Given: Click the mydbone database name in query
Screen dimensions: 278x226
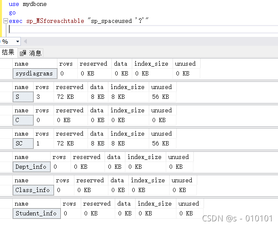Looking at the screenshot, I should [x=35, y=4].
